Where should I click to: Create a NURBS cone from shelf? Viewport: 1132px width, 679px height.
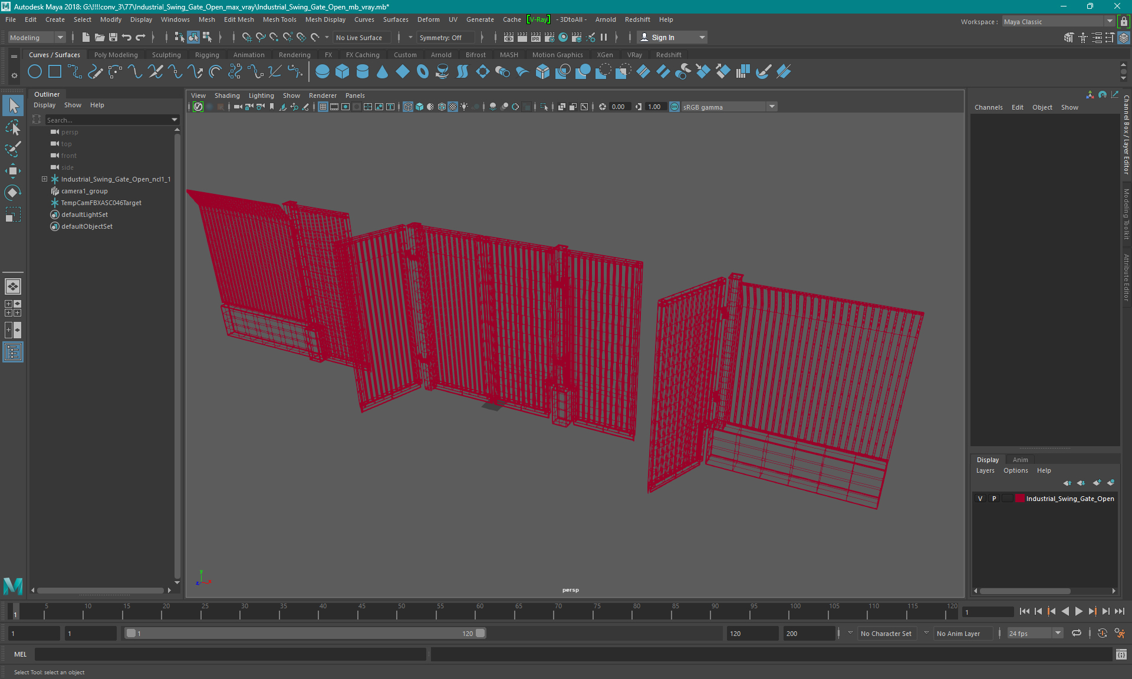click(x=383, y=72)
